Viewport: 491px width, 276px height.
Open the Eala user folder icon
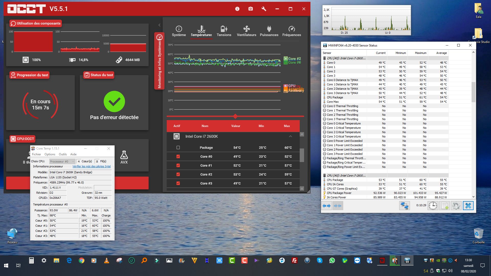click(478, 11)
